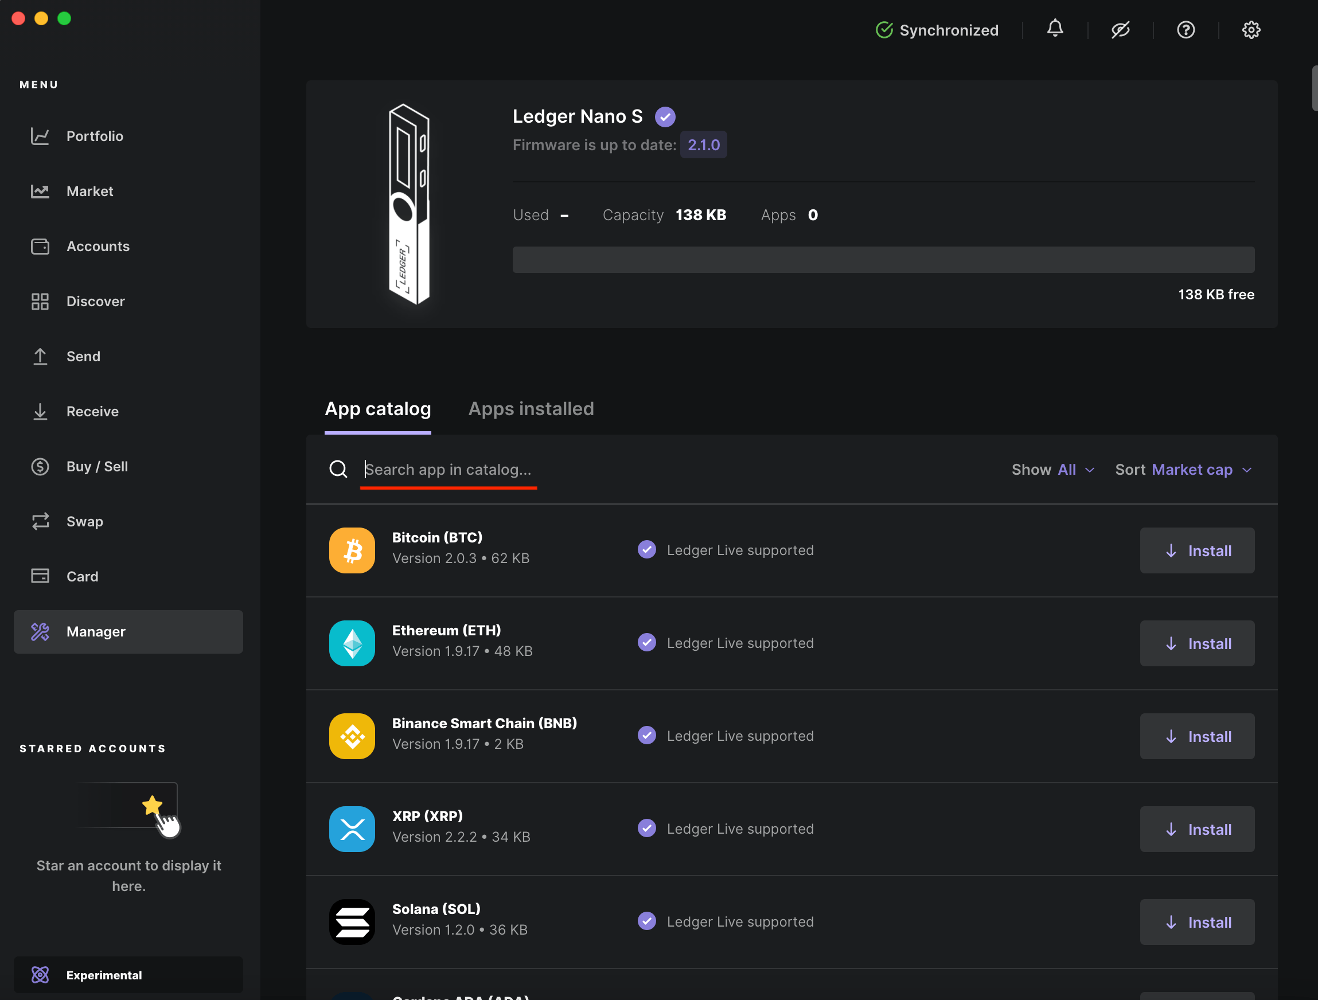Select the Receive navigation icon
The image size is (1318, 1000).
[x=39, y=411]
